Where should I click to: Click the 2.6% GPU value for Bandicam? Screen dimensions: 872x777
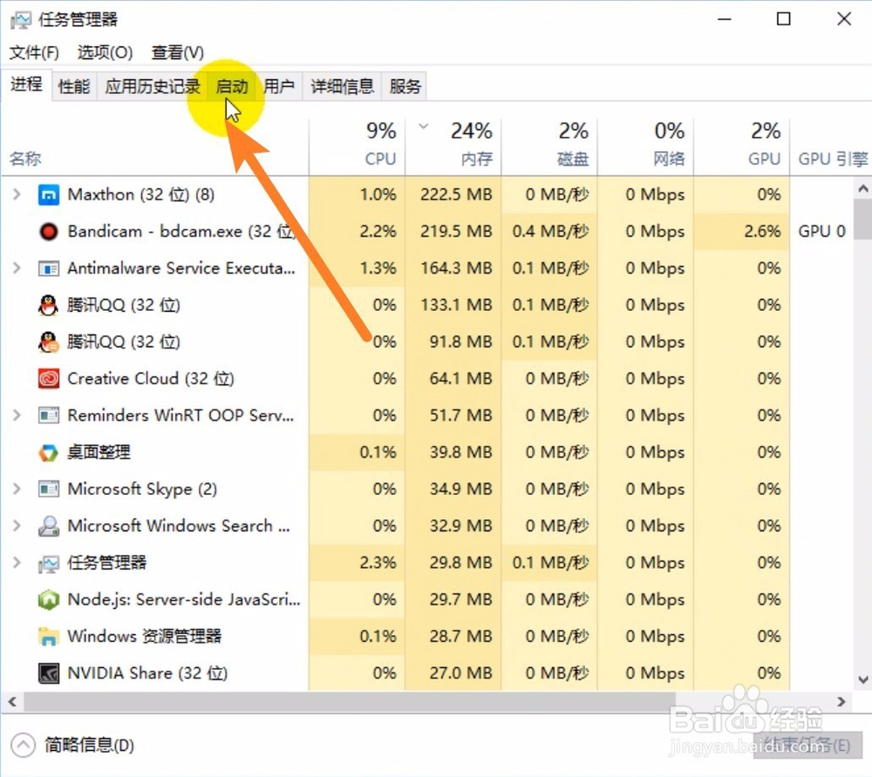pos(762,231)
